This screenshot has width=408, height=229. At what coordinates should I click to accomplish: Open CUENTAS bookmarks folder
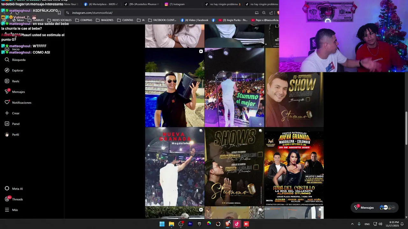pyautogui.click(x=125, y=20)
